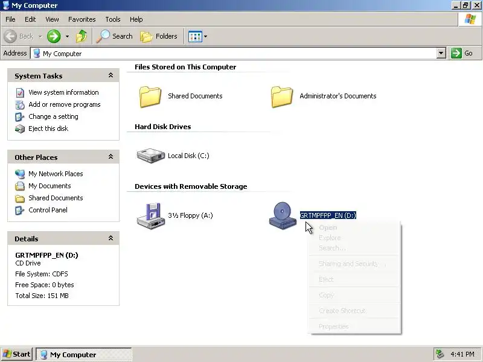Expand the Address bar dropdown
The image size is (483, 362).
[x=441, y=53]
